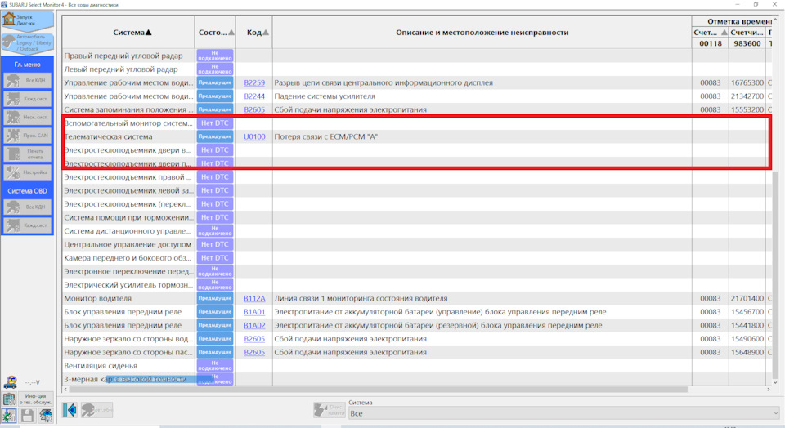Select the Телематическая система row

coord(416,136)
